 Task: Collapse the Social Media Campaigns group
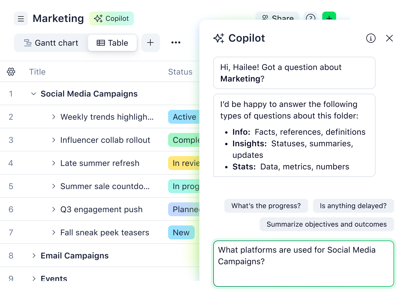coord(34,94)
